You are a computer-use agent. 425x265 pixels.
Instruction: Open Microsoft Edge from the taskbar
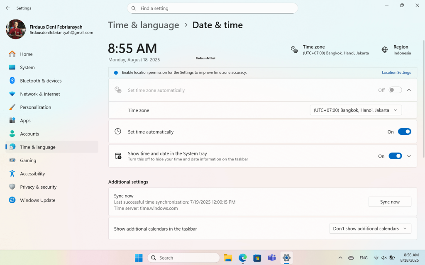(x=243, y=258)
